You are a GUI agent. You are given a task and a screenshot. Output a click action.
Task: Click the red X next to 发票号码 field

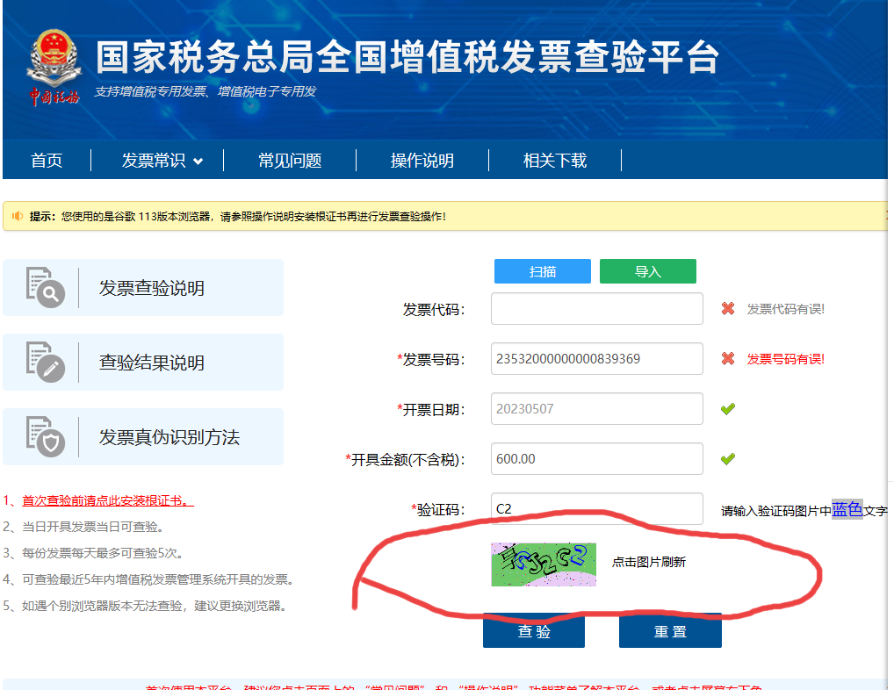click(x=727, y=358)
